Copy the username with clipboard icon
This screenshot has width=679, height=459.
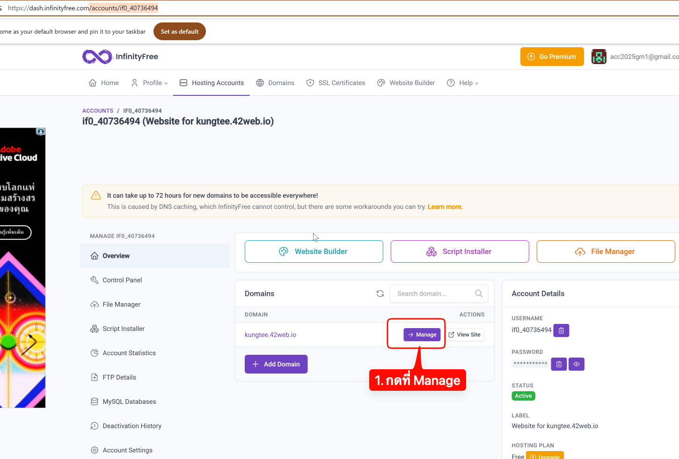[x=561, y=330]
